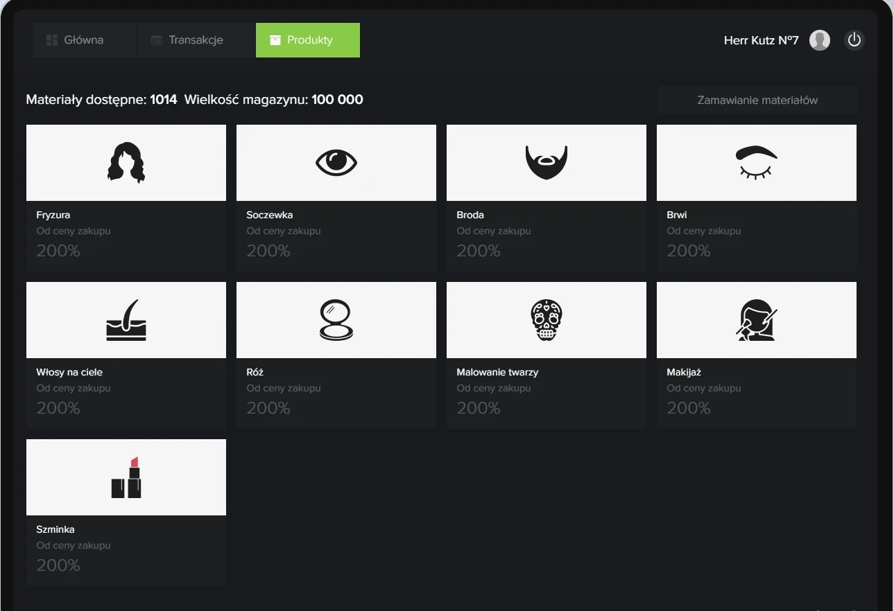Screen dimensions: 894x611
Task: Click the user avatar icon
Action: [x=819, y=40]
